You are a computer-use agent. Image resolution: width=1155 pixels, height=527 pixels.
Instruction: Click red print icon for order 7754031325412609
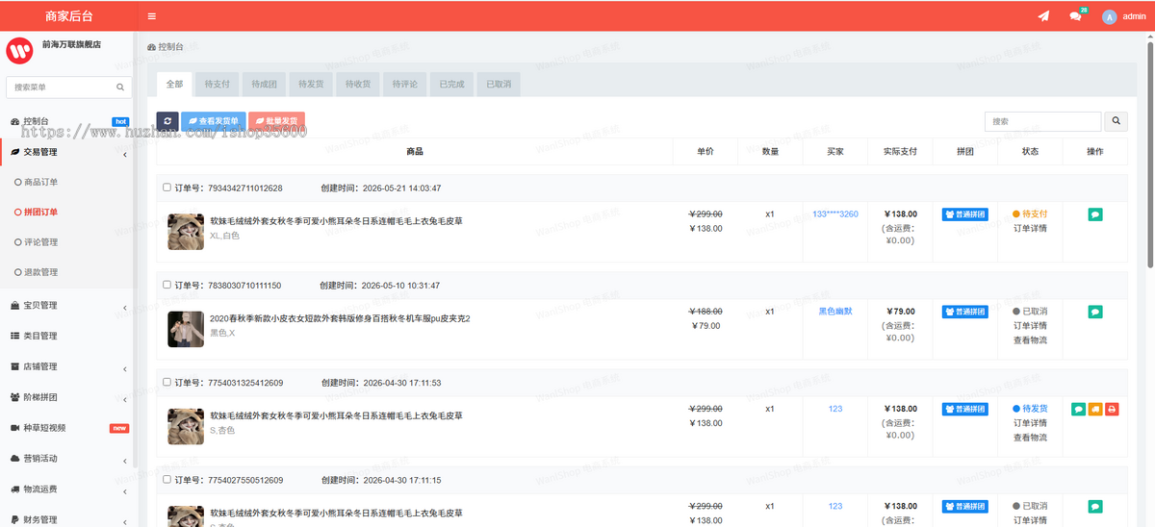[1112, 409]
